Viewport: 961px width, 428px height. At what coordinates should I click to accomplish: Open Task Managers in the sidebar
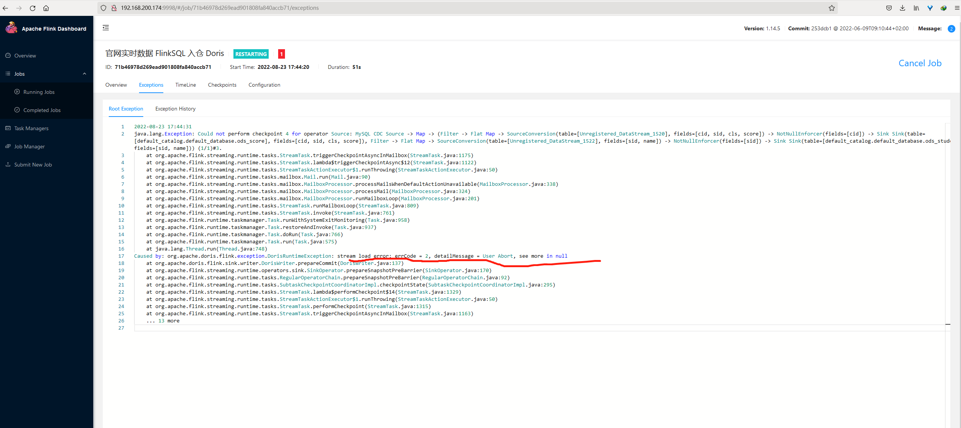coord(31,128)
